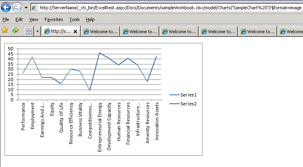Open the Favorites menu

54,19
